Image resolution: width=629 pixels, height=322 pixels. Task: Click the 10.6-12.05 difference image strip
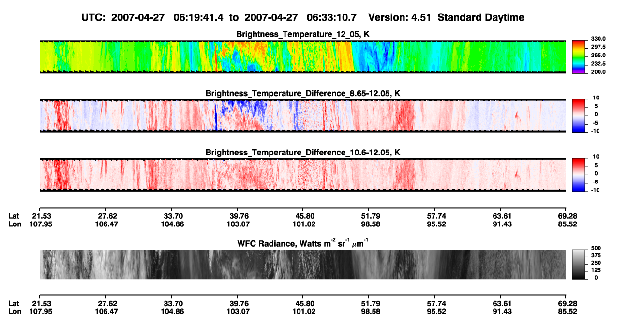coord(303,175)
